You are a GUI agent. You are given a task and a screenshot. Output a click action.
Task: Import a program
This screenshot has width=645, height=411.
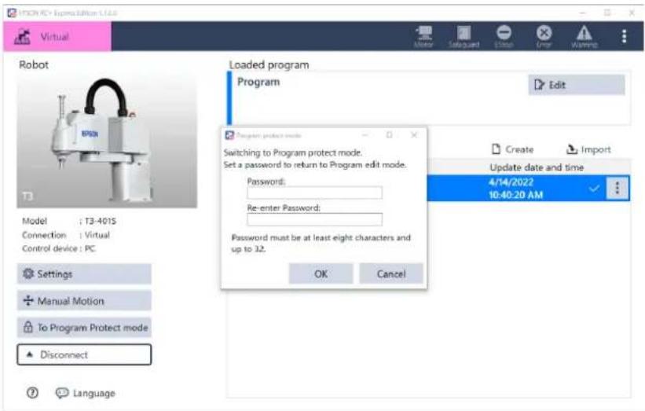click(588, 149)
